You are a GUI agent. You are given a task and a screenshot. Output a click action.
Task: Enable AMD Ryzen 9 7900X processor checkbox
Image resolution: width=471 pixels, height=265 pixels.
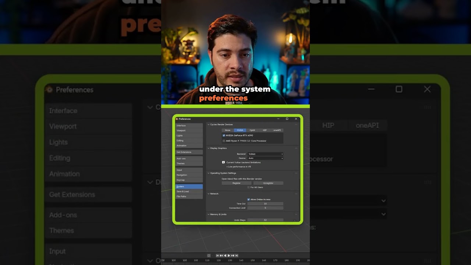pyautogui.click(x=224, y=141)
